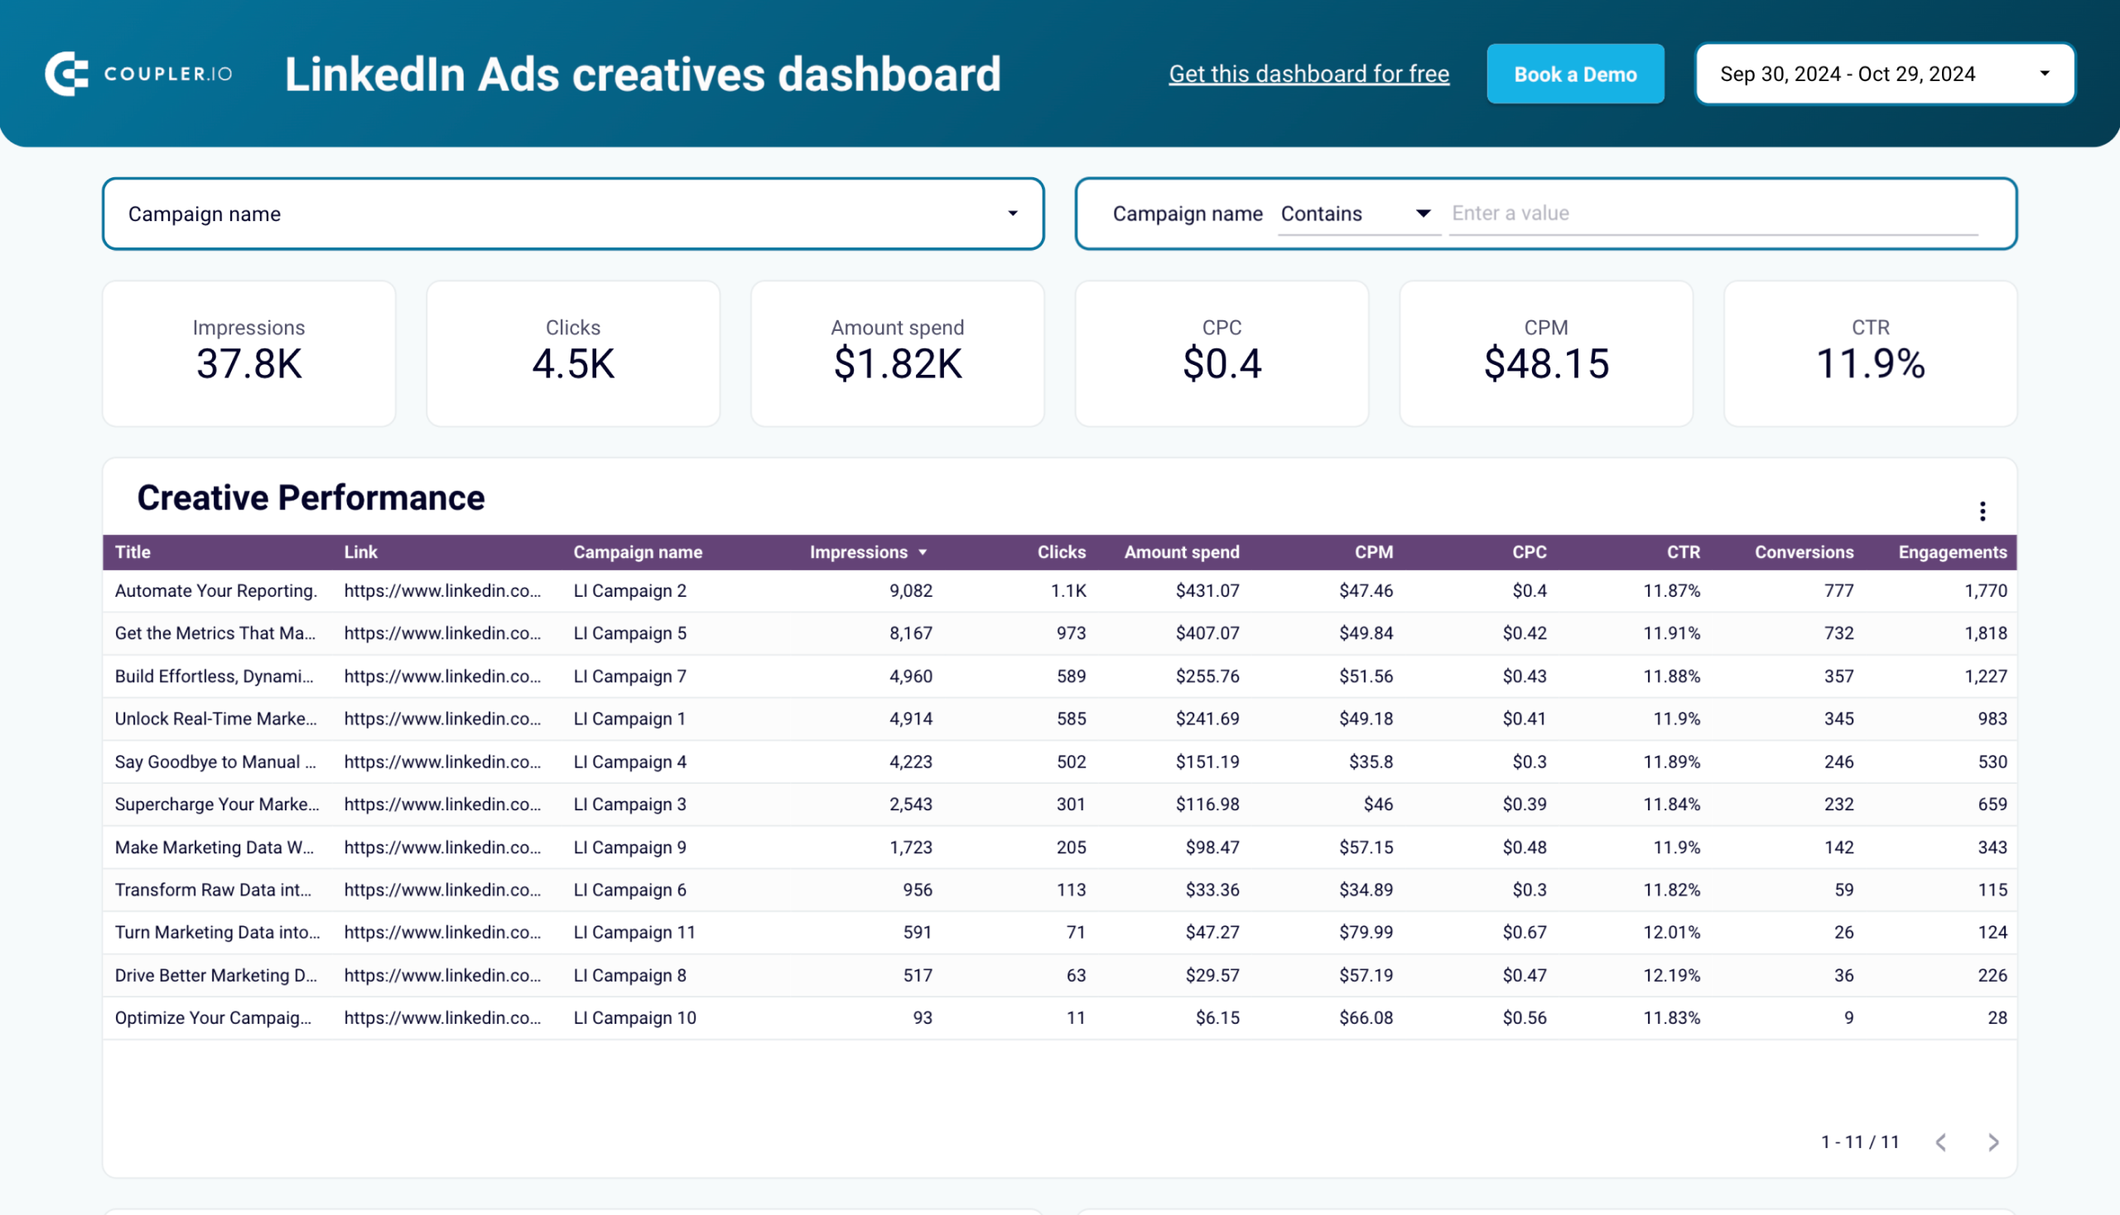Select 'Build Effortless, Dynami...' title cell
The width and height of the screenshot is (2120, 1215).
(x=214, y=676)
